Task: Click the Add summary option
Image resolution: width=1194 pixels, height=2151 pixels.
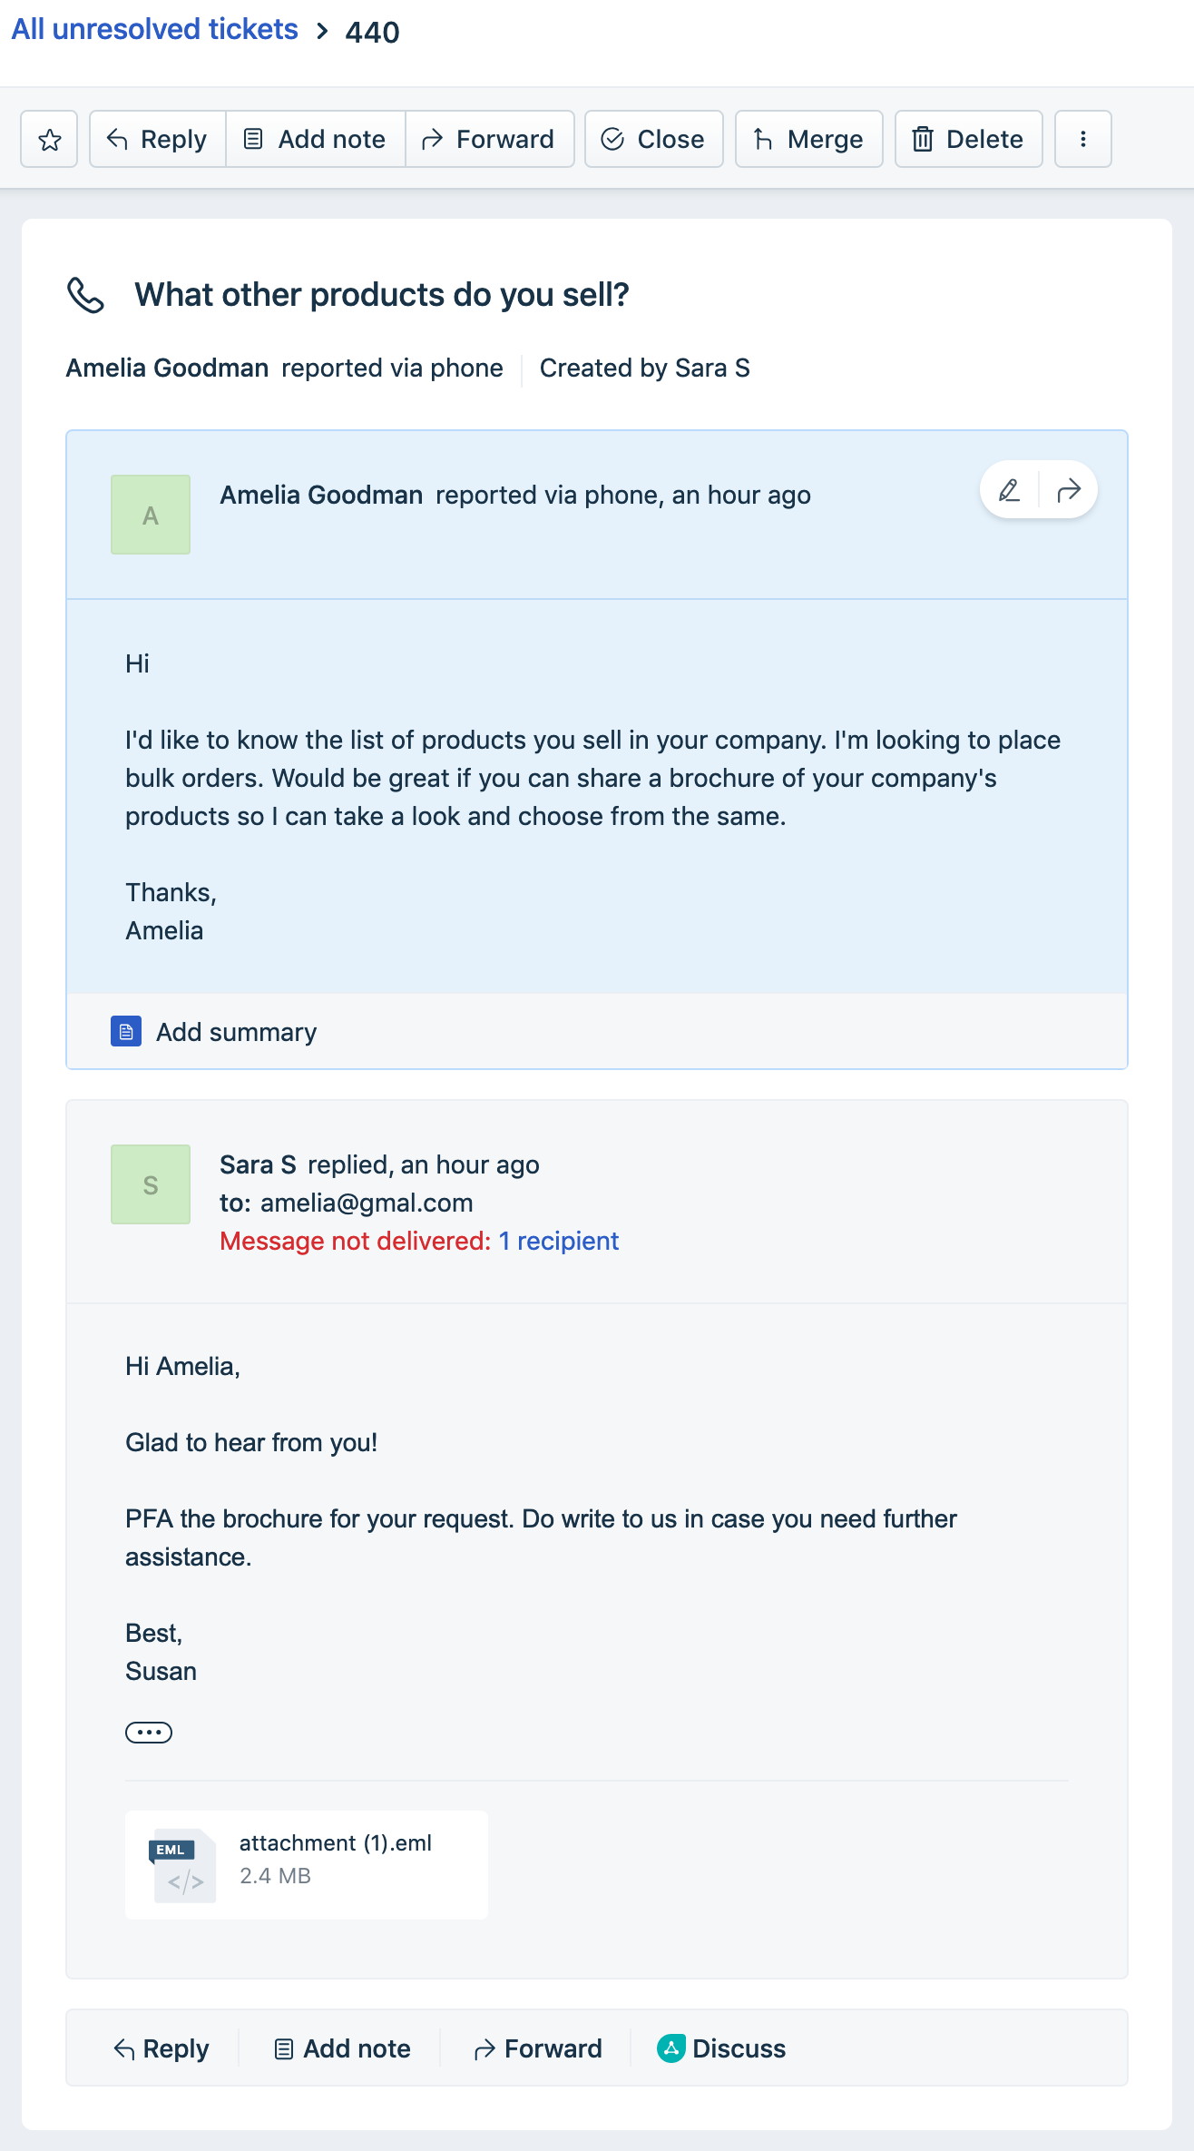Action: click(214, 1032)
